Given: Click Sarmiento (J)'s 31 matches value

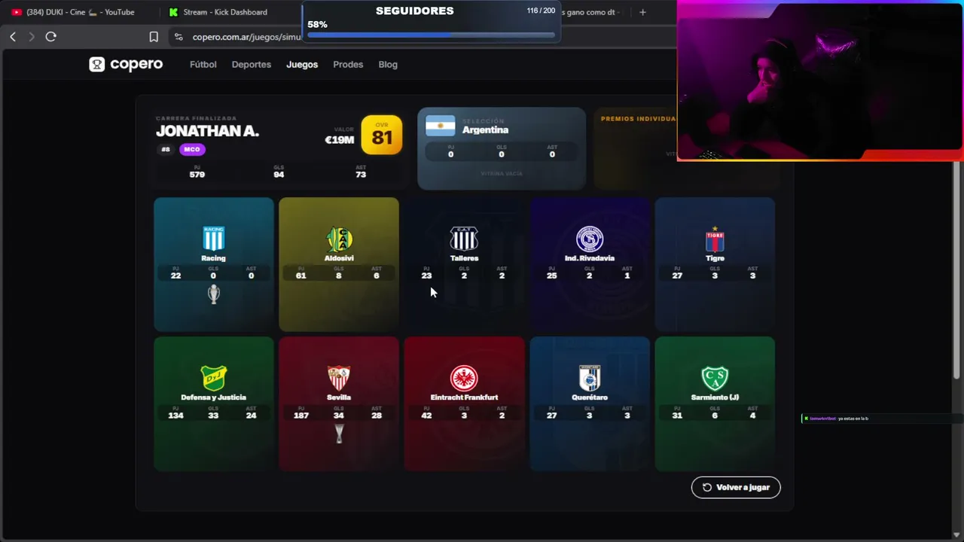Looking at the screenshot, I should (677, 416).
